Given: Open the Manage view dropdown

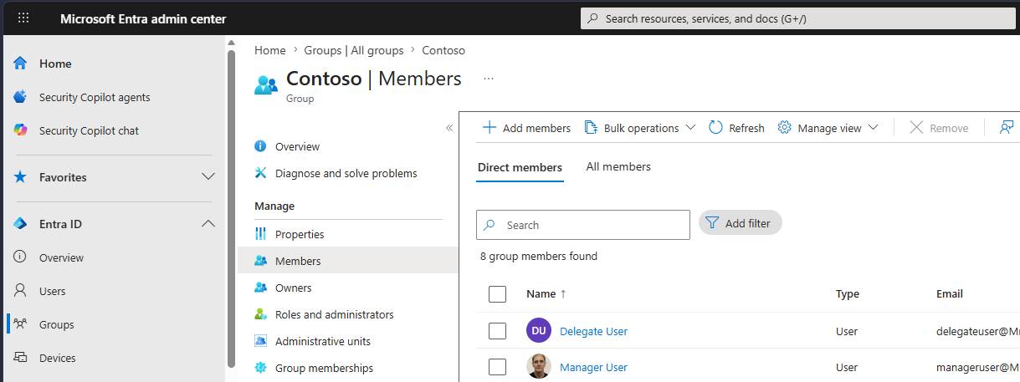Looking at the screenshot, I should tap(828, 128).
